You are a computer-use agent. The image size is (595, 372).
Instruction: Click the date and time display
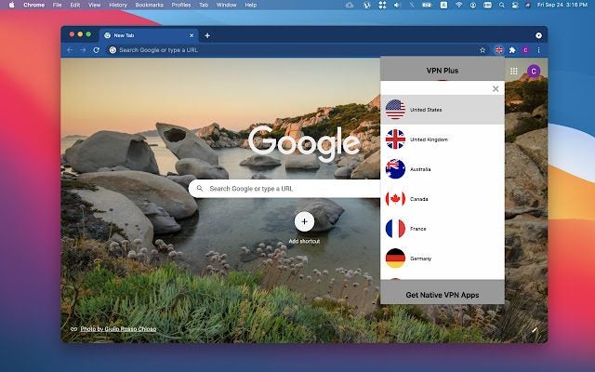coord(562,5)
